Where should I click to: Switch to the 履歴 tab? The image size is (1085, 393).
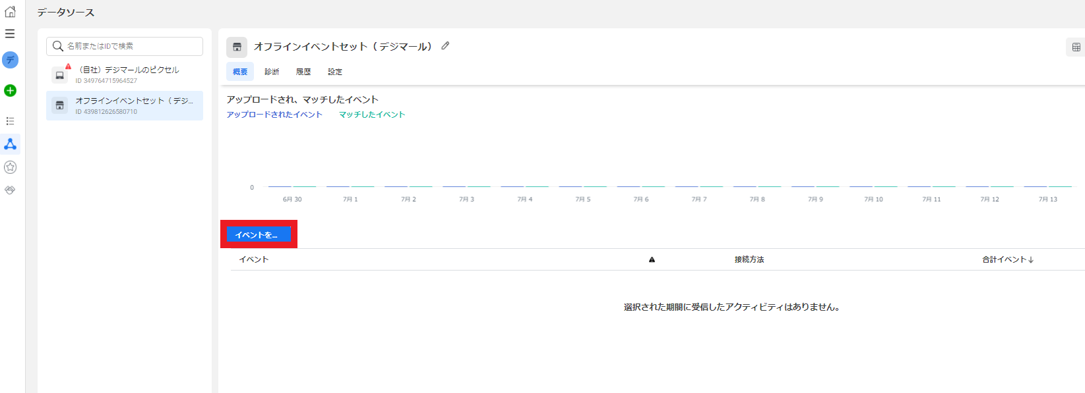(x=303, y=72)
